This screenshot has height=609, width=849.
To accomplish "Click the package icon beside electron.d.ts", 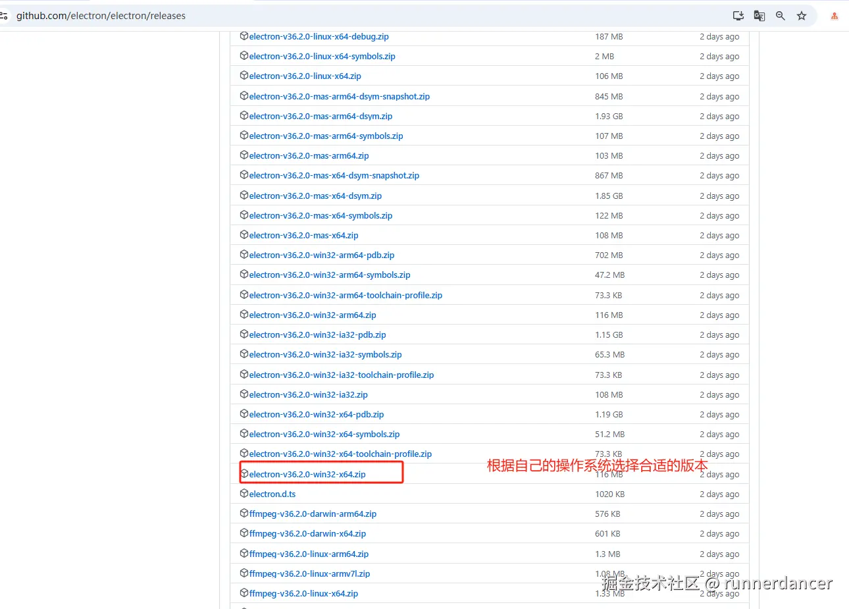I will click(x=244, y=494).
